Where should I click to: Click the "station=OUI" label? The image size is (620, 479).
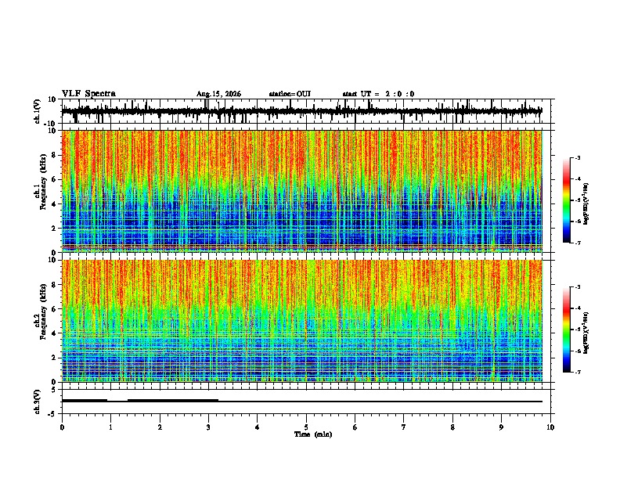[290, 94]
